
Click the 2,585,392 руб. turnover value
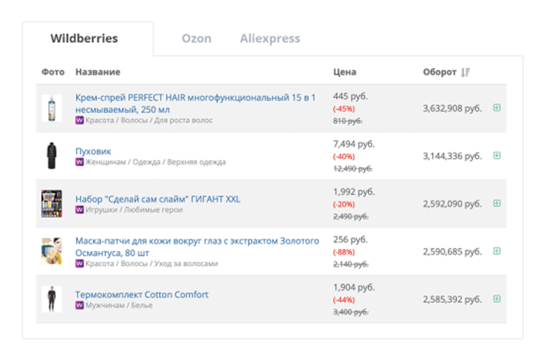452,299
